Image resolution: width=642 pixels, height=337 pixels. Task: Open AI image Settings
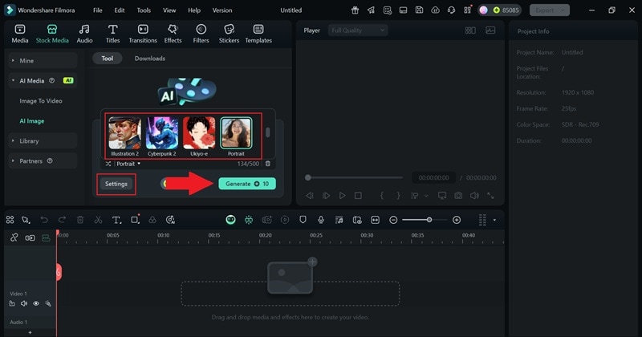tap(116, 184)
